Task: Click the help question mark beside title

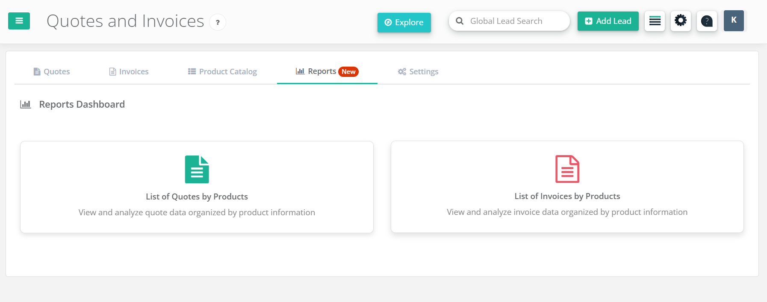Action: (218, 22)
